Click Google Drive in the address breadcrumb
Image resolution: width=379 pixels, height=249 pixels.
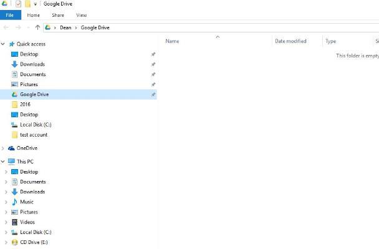(x=95, y=27)
